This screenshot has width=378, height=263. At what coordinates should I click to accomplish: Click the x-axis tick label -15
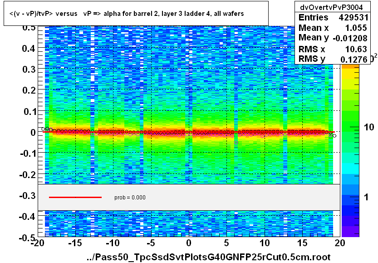point(75,243)
